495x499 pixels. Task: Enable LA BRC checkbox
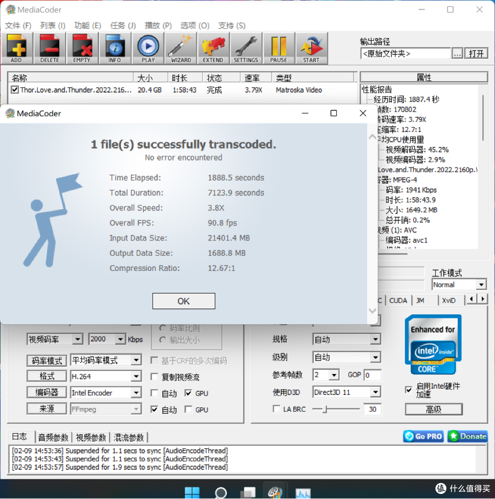point(276,409)
